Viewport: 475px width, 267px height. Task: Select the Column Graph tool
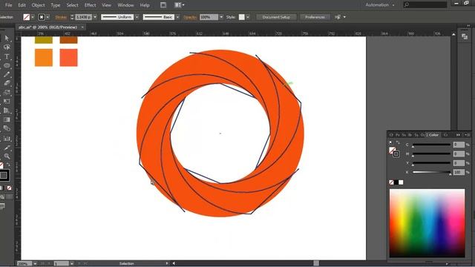click(x=7, y=139)
